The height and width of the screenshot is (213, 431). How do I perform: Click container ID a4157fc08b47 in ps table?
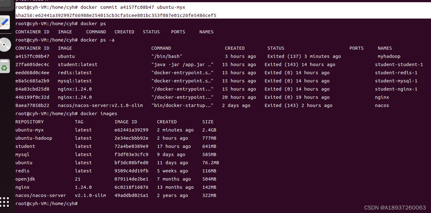tap(32, 56)
